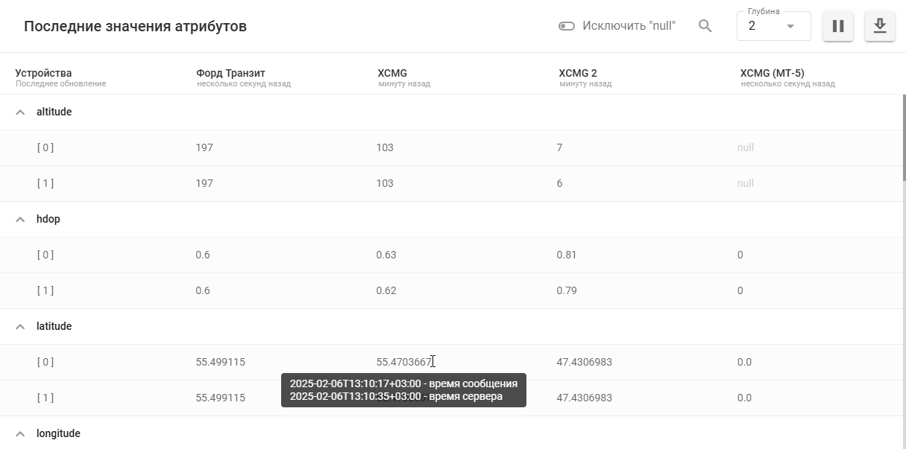Click the XCMG (MT-5) column header
The width and height of the screenshot is (906, 449).
pyautogui.click(x=772, y=73)
